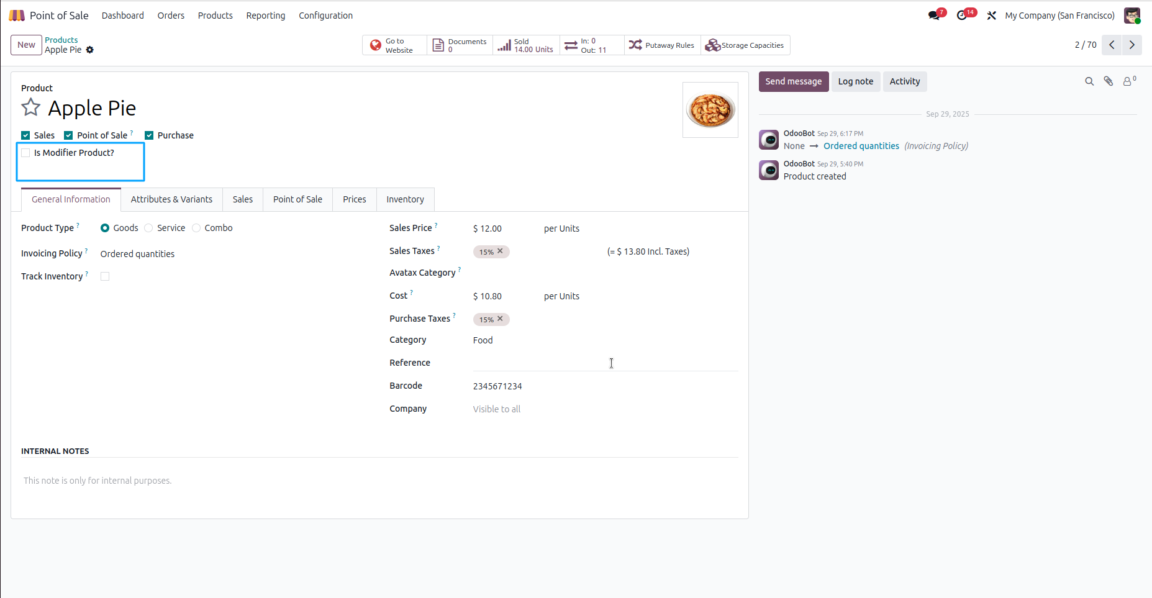Toggle the Track Inventory checkbox
This screenshot has height=598, width=1152.
(105, 276)
